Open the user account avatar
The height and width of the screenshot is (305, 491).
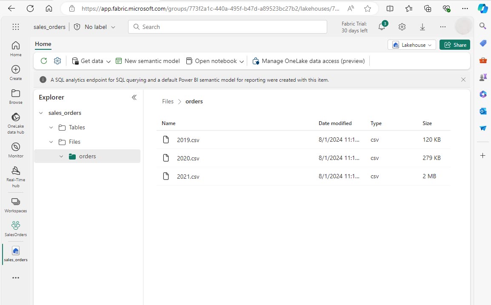point(463,26)
